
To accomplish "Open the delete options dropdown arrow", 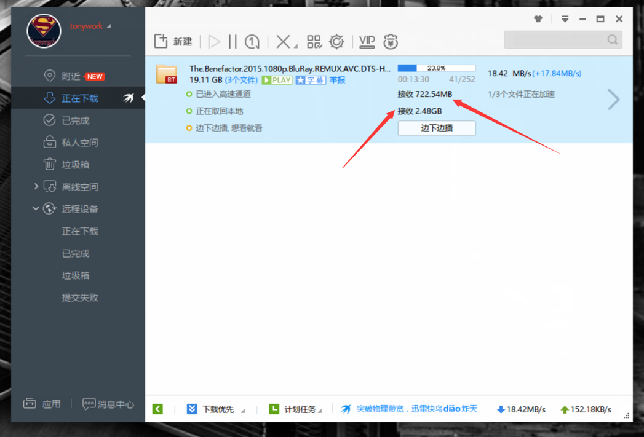I will coord(295,46).
